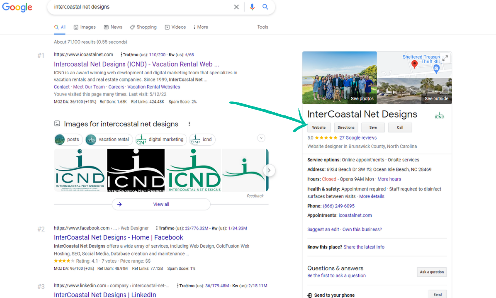Click the phone number (866) 249-6095
The image size is (496, 298).
click(x=338, y=206)
